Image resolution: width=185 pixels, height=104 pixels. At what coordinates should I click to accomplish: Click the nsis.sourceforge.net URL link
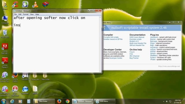pos(169,66)
